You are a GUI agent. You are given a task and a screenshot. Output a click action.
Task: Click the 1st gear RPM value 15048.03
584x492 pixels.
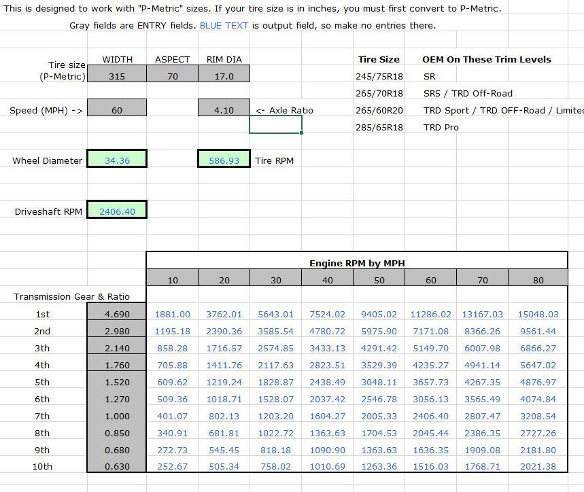click(x=538, y=314)
